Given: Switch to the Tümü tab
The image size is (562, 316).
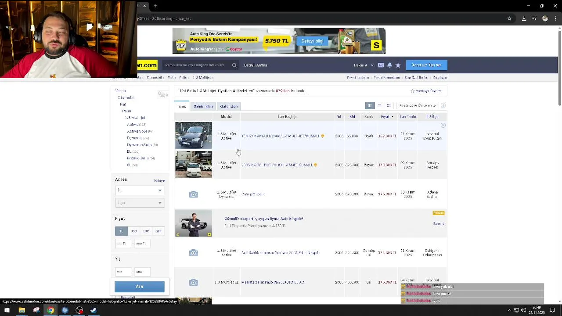Looking at the screenshot, I should [x=181, y=106].
